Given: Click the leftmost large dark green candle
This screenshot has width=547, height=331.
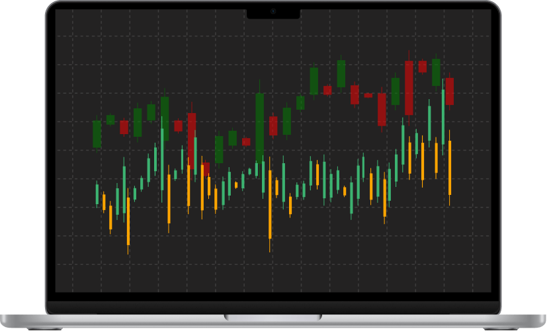Looking at the screenshot, I should click(97, 133).
